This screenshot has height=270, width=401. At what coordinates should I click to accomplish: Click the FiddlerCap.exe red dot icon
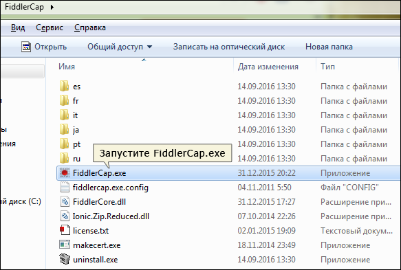65,173
